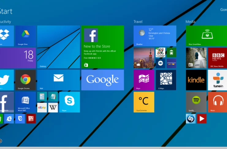The image size is (227, 149).
Task: Open the Alarms clock tile
Action: point(20,119)
